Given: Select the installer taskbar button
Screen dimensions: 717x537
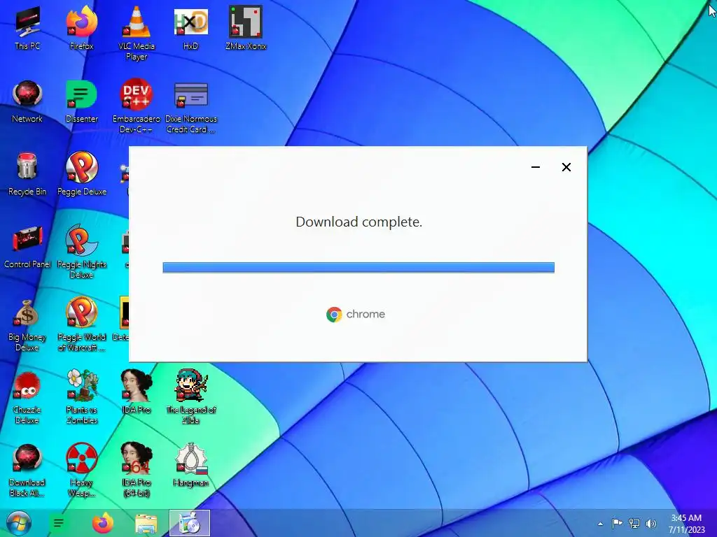Looking at the screenshot, I should click(189, 523).
